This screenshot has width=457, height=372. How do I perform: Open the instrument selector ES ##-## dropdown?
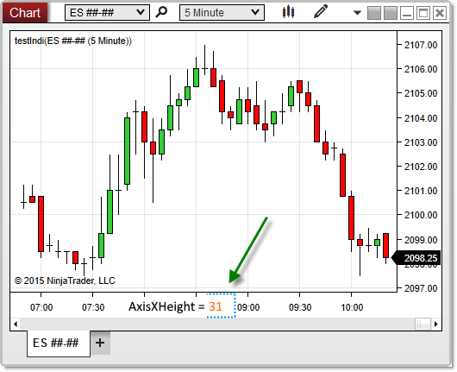tap(107, 13)
